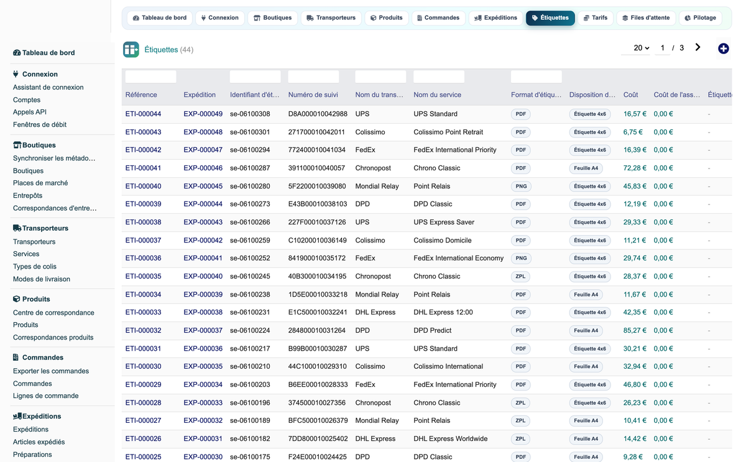The height and width of the screenshot is (462, 746).
Task: Click the Référence filter input field
Action: 150,76
